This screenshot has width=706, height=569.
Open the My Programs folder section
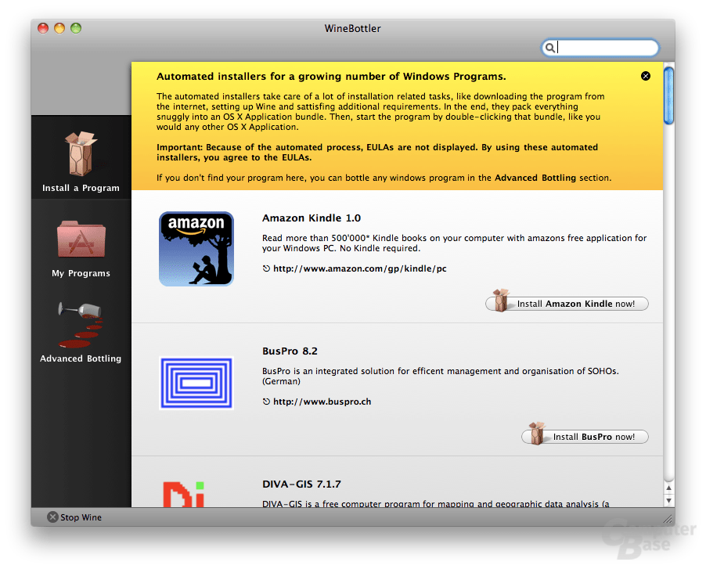click(81, 249)
